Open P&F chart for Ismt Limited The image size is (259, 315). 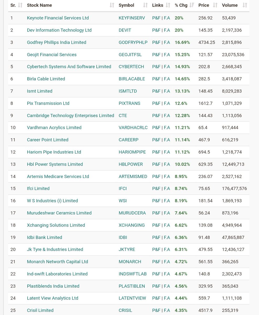(x=156, y=91)
